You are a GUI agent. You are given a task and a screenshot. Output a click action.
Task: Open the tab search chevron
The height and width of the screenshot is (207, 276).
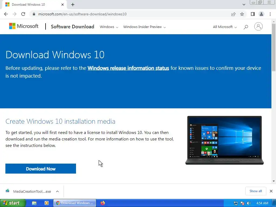pos(244,5)
